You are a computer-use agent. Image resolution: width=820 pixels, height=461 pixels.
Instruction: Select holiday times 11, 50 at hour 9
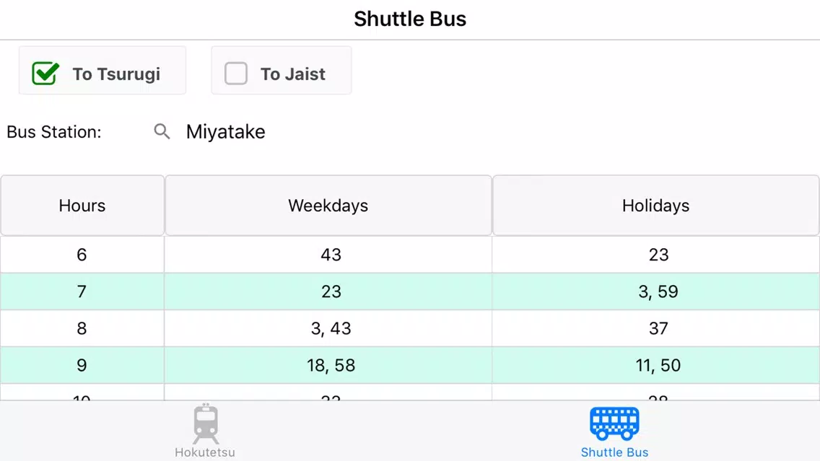pos(656,365)
